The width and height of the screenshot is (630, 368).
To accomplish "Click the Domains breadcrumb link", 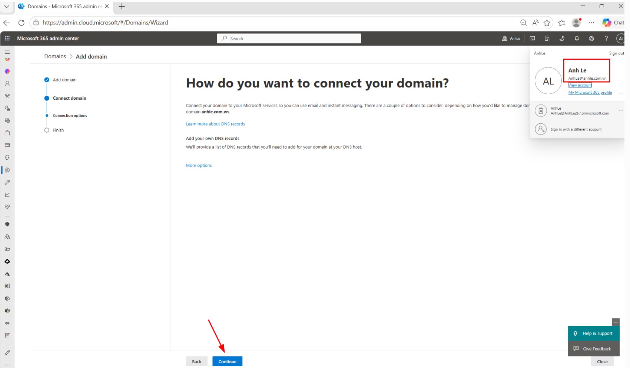I will [55, 56].
